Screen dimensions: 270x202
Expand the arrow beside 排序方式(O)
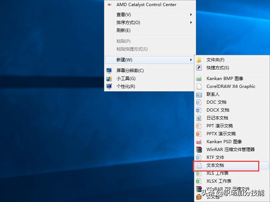191,23
